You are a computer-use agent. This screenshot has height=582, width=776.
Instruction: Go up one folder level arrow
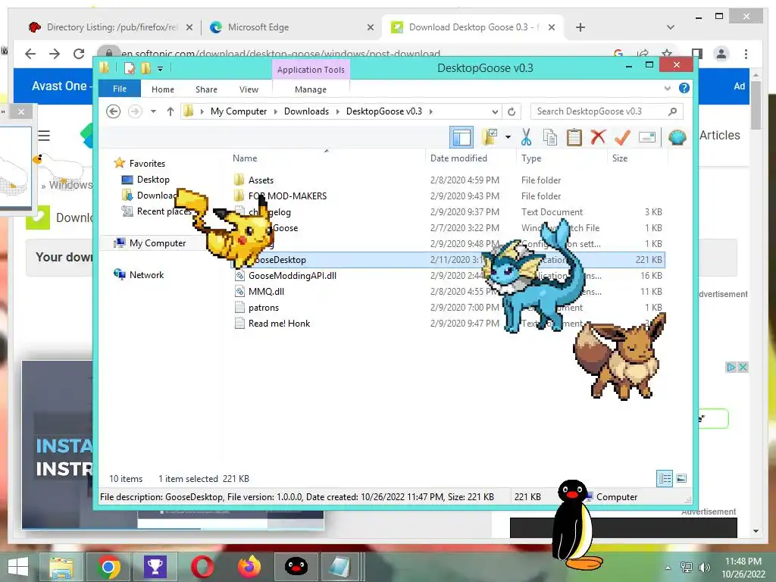click(x=171, y=111)
